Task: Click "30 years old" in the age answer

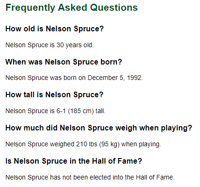Action: pos(75,45)
